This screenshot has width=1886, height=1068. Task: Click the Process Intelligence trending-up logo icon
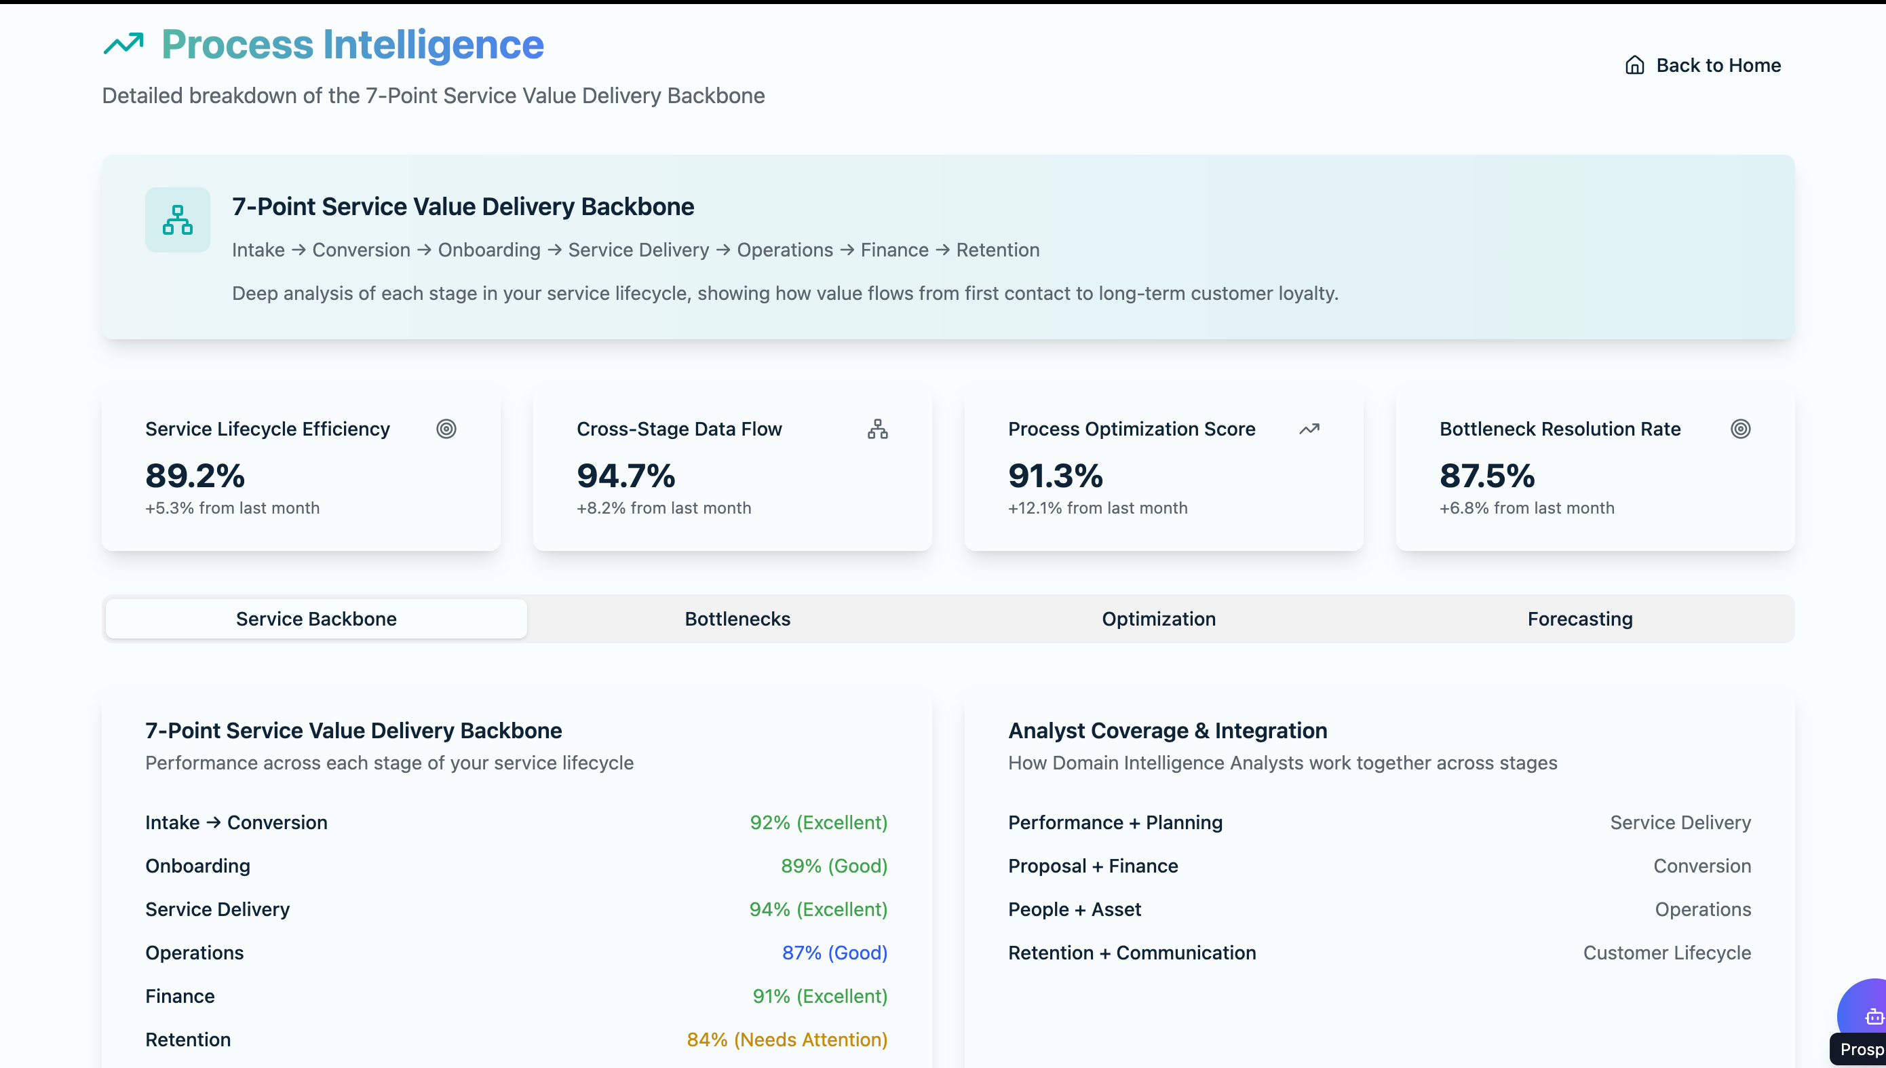(123, 44)
